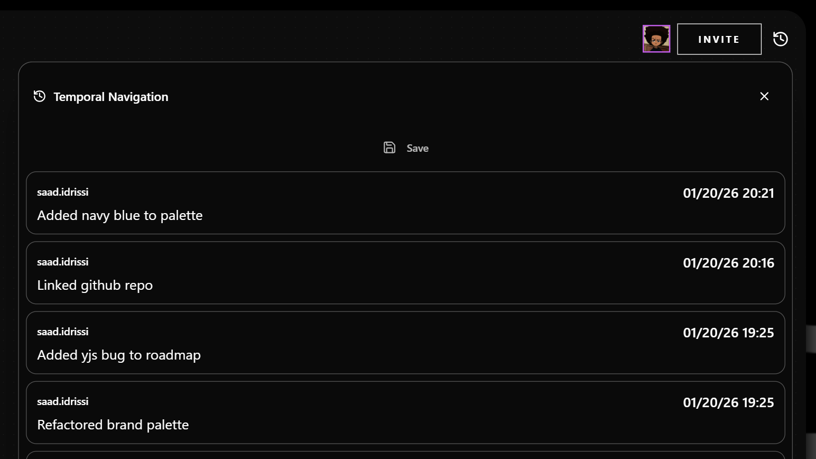The width and height of the screenshot is (816, 459).
Task: Click the 01/20/26 20:16 timestamp
Action: (729, 263)
